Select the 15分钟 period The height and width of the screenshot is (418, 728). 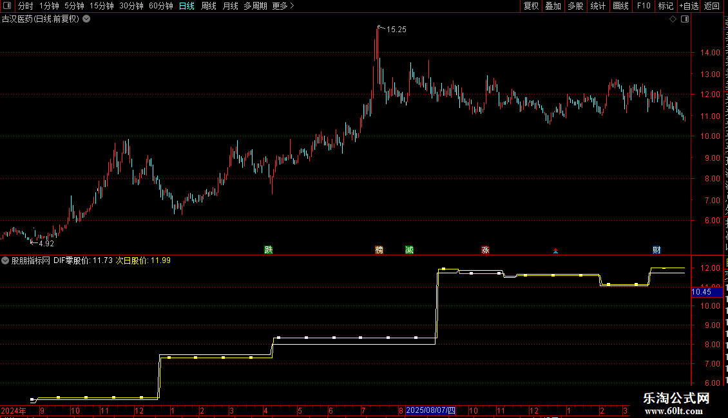(x=102, y=6)
